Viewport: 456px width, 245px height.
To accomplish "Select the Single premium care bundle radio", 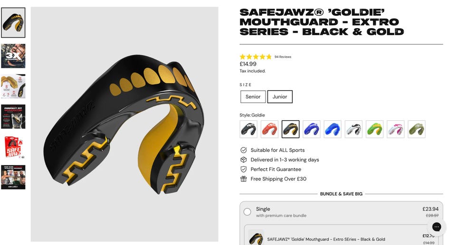I will [x=247, y=212].
